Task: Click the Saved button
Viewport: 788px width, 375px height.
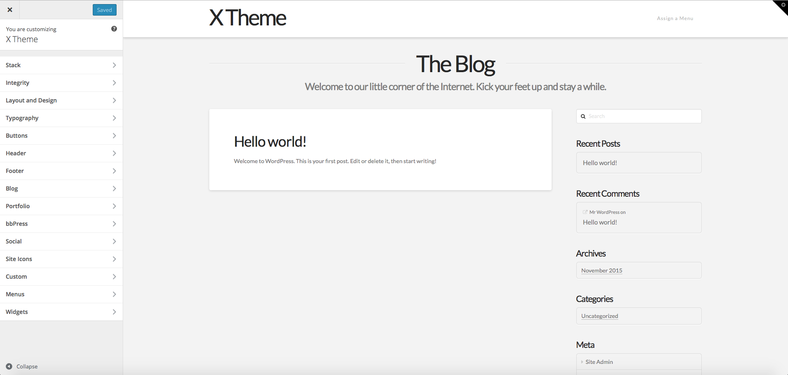Action: tap(105, 10)
